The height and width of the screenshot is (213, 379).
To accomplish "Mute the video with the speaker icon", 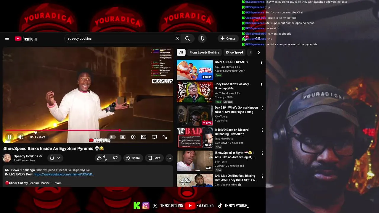I will click(20, 137).
